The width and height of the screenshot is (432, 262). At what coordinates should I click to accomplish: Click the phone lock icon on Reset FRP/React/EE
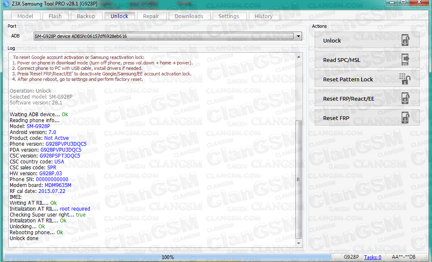click(405, 98)
